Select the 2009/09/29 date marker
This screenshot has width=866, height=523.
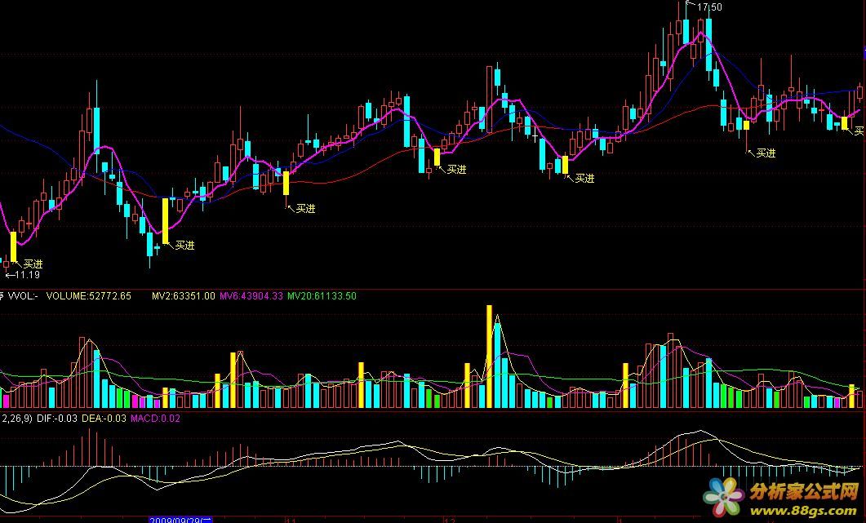(180, 520)
